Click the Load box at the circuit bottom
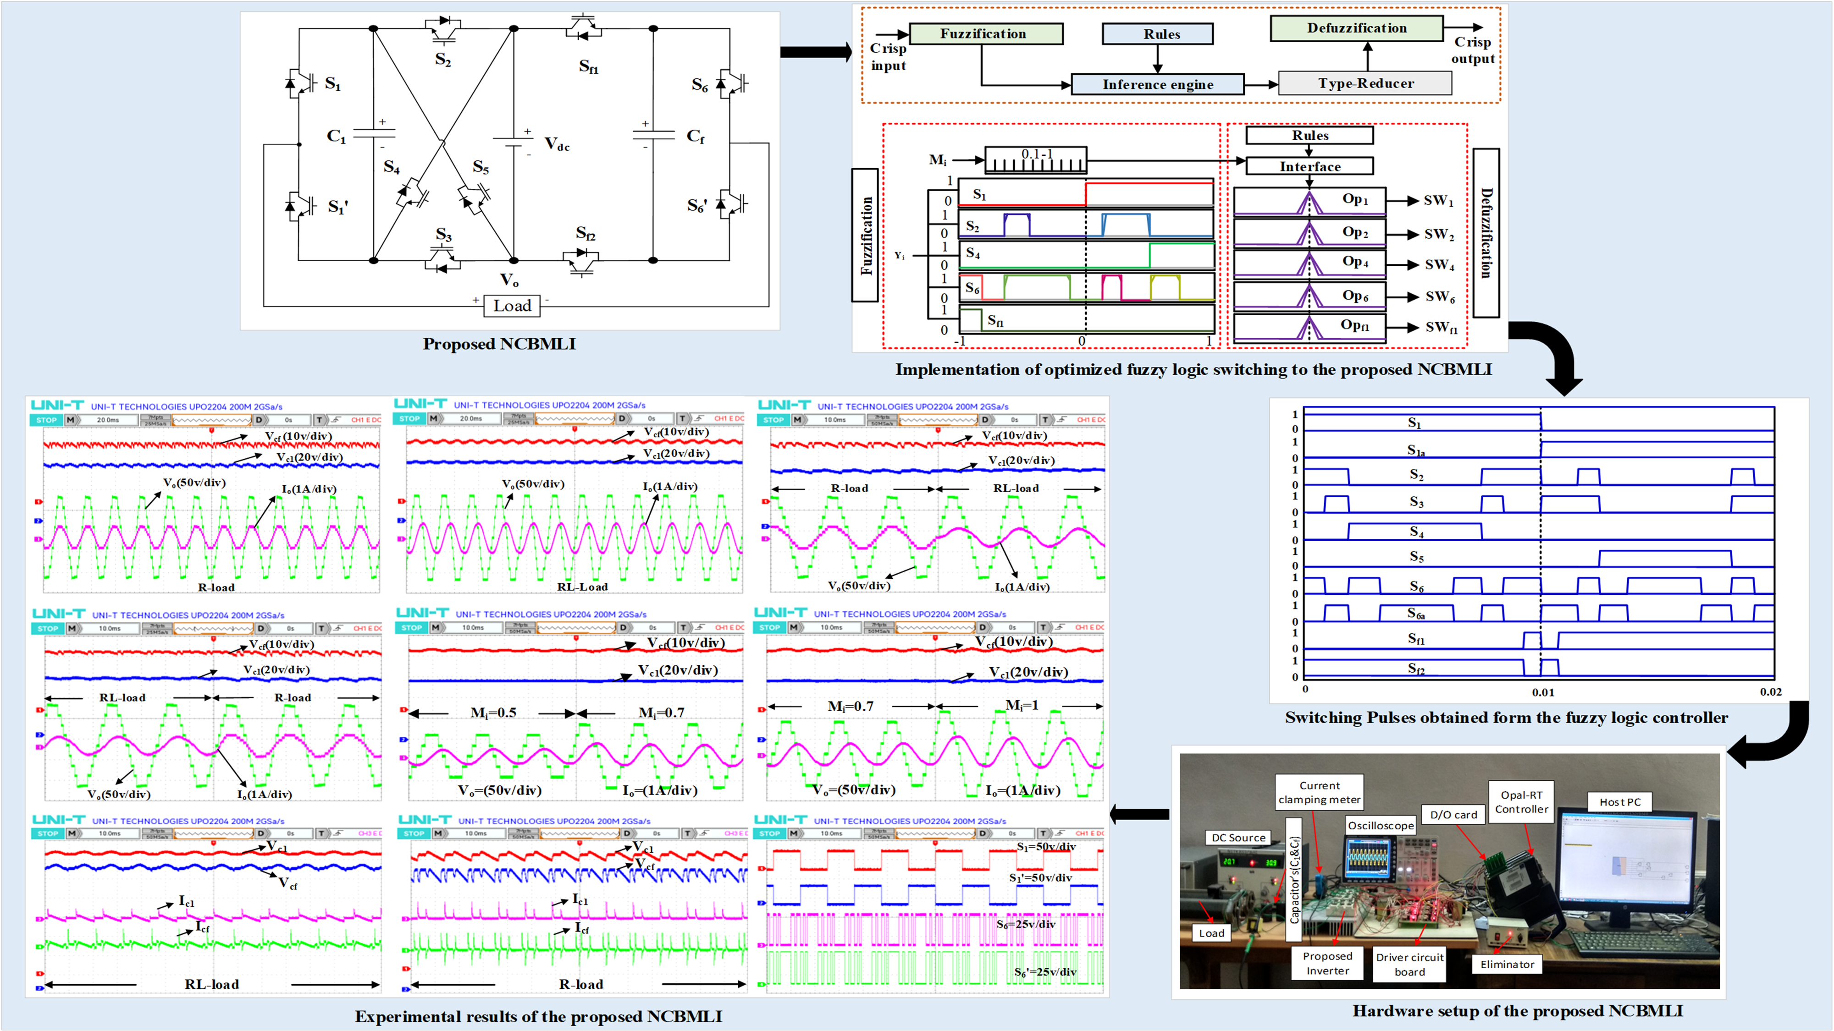 pos(512,306)
